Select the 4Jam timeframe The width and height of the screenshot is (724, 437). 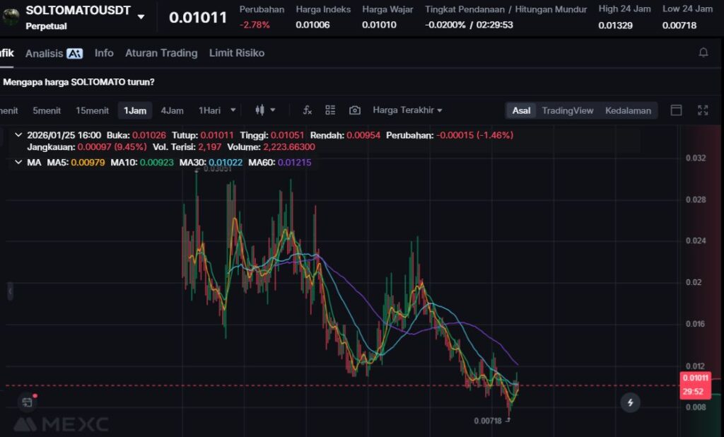[172, 110]
